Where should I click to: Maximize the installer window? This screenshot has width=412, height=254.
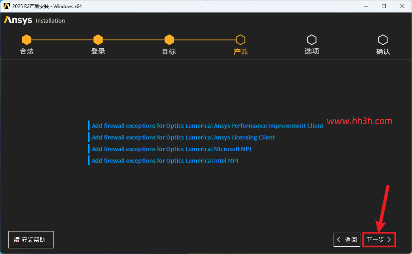tap(384, 6)
